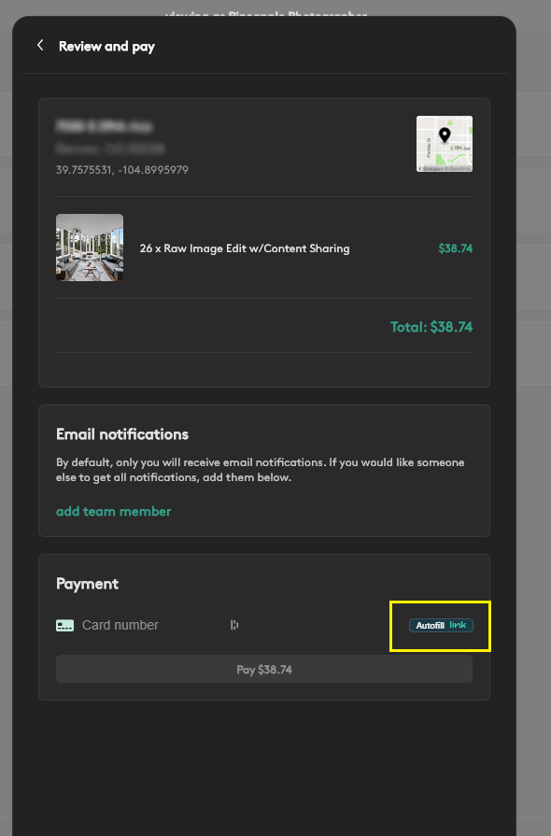Click the text cursor indicator in card field
Image resolution: width=551 pixels, height=836 pixels.
tap(233, 625)
